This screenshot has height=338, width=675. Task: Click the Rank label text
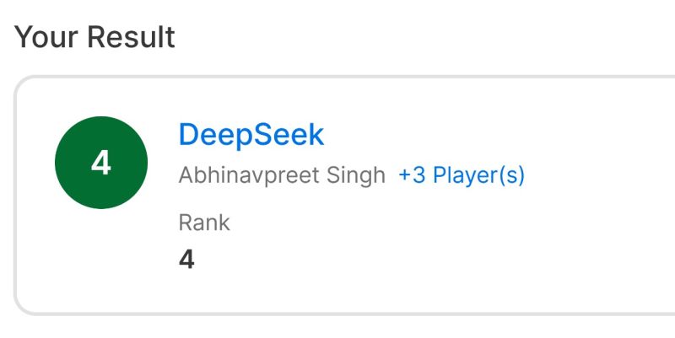tap(204, 223)
